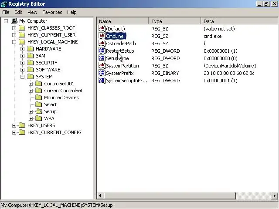Click the DWORD icon beside RestartSetup
This screenshot has height=209, width=279.
pyautogui.click(x=102, y=51)
